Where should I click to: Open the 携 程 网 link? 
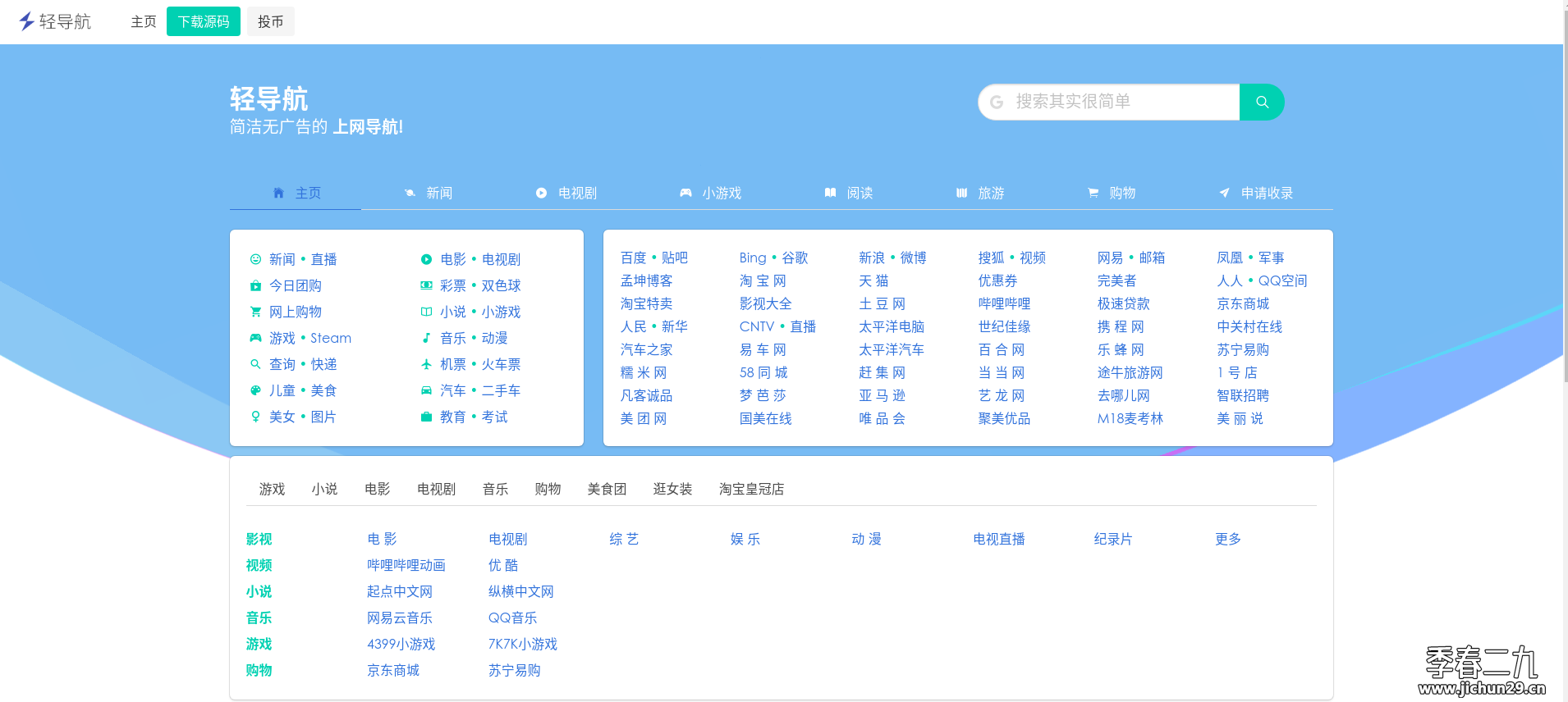point(1121,326)
